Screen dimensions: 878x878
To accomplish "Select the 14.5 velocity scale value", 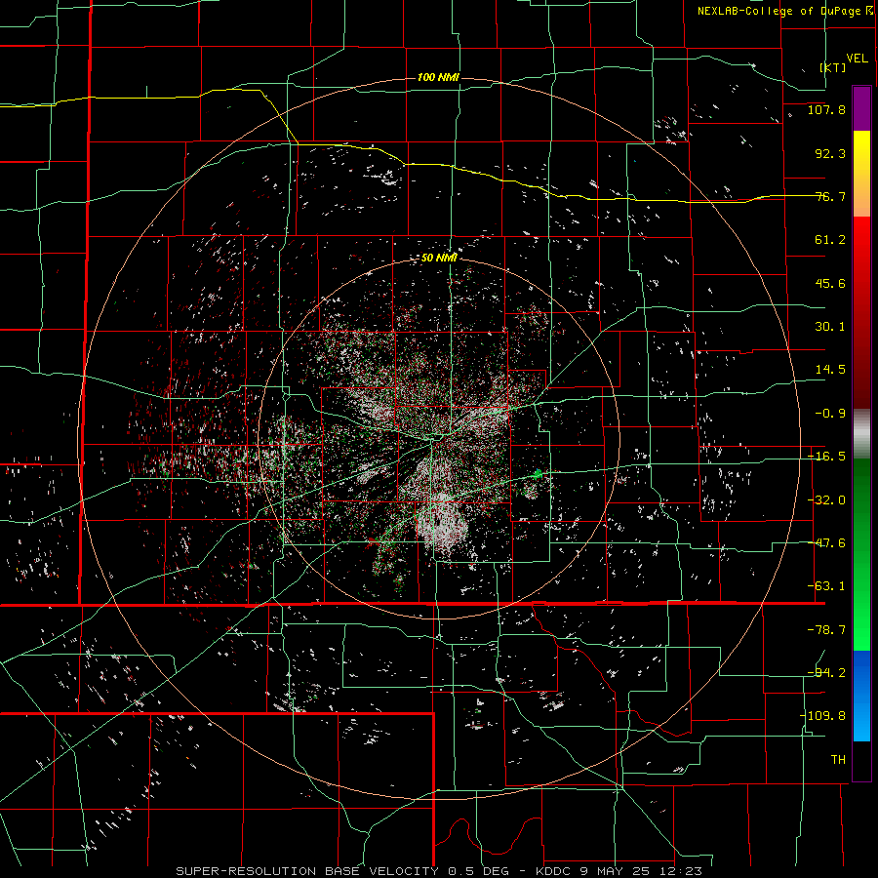I will point(830,370).
